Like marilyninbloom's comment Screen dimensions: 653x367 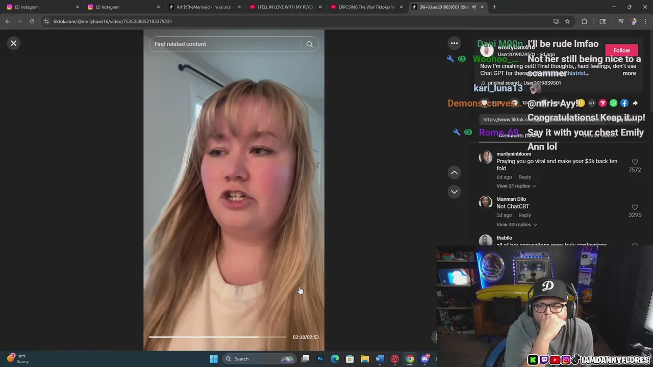tap(635, 162)
